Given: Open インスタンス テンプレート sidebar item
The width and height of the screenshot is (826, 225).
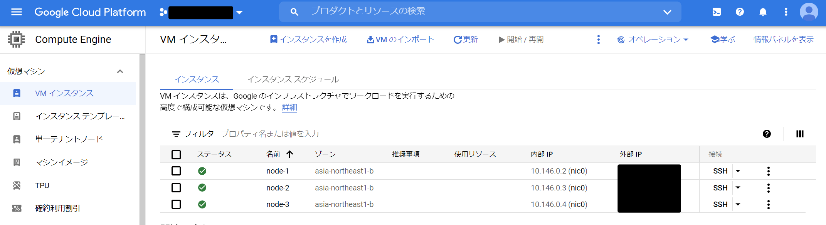Looking at the screenshot, I should click(80, 116).
